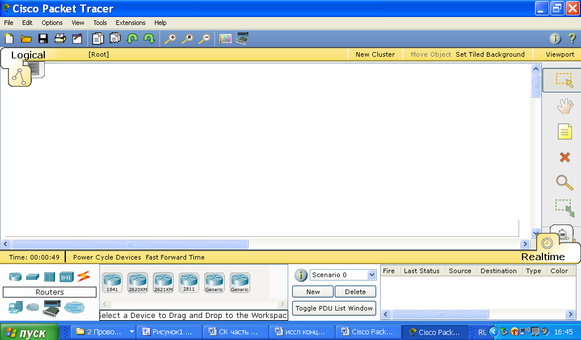
Task: Click the Viewport button
Action: pos(559,54)
